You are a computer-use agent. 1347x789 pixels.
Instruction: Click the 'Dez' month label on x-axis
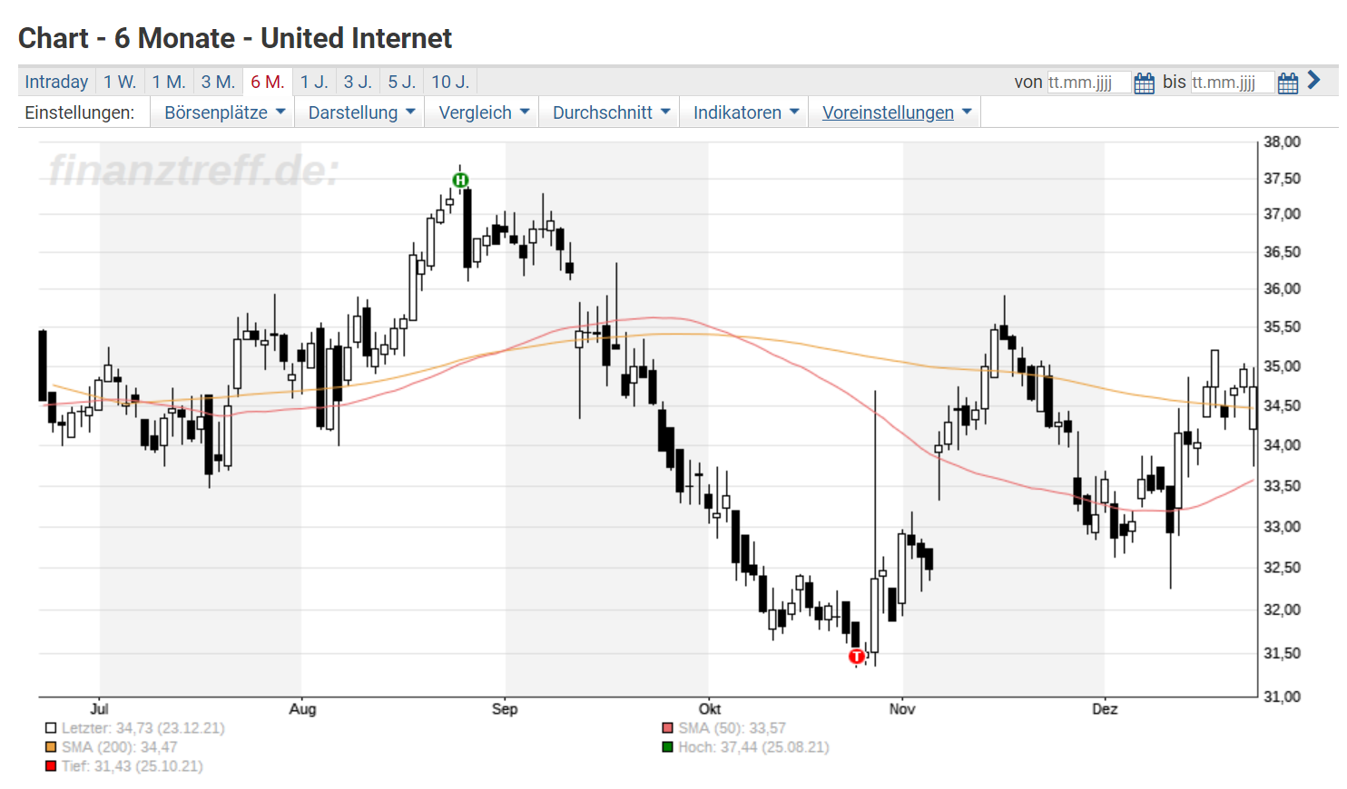coord(1105,709)
